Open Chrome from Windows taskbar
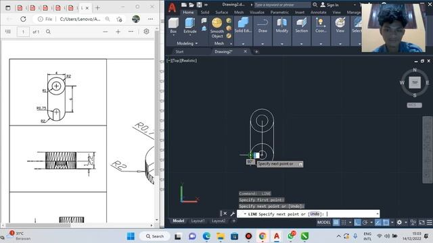 tap(263, 236)
